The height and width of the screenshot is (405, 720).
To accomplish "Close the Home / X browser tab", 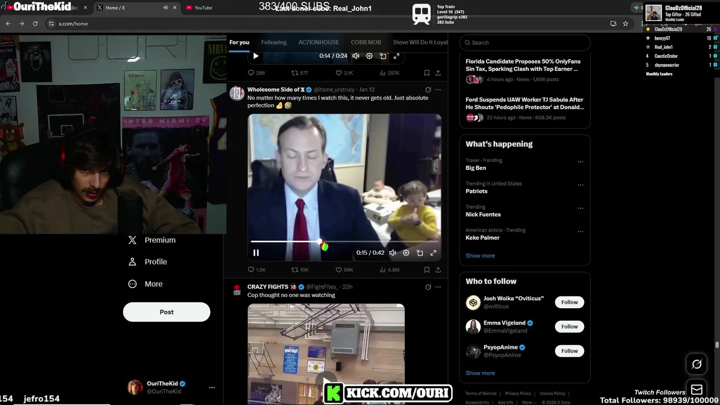I will [175, 8].
